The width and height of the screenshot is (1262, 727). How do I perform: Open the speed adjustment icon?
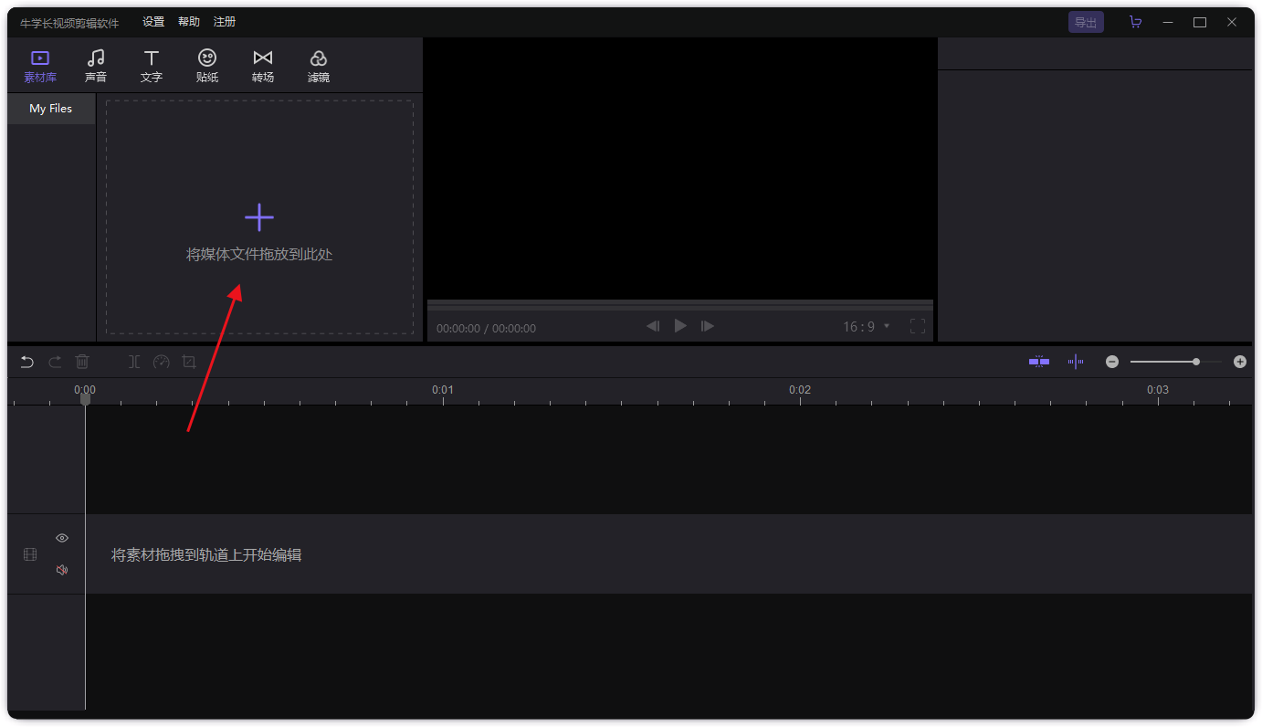[x=162, y=362]
